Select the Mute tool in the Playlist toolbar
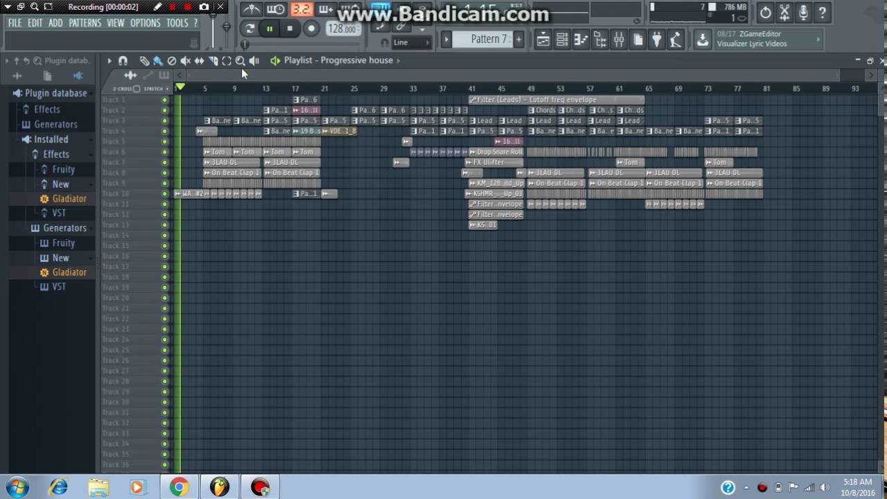 [x=185, y=60]
